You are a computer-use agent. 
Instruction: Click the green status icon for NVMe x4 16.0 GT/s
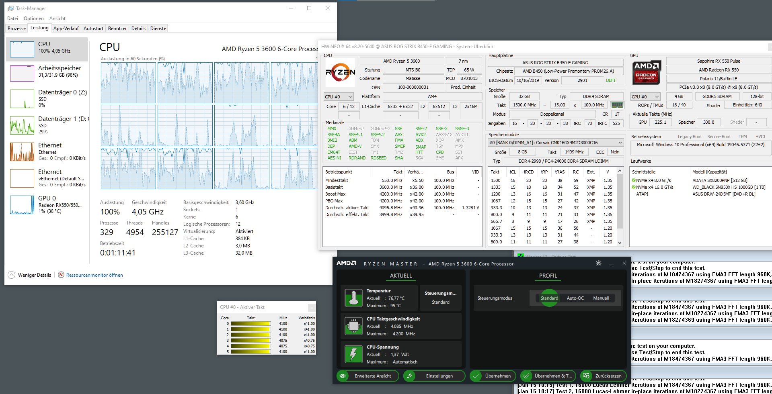pos(634,187)
